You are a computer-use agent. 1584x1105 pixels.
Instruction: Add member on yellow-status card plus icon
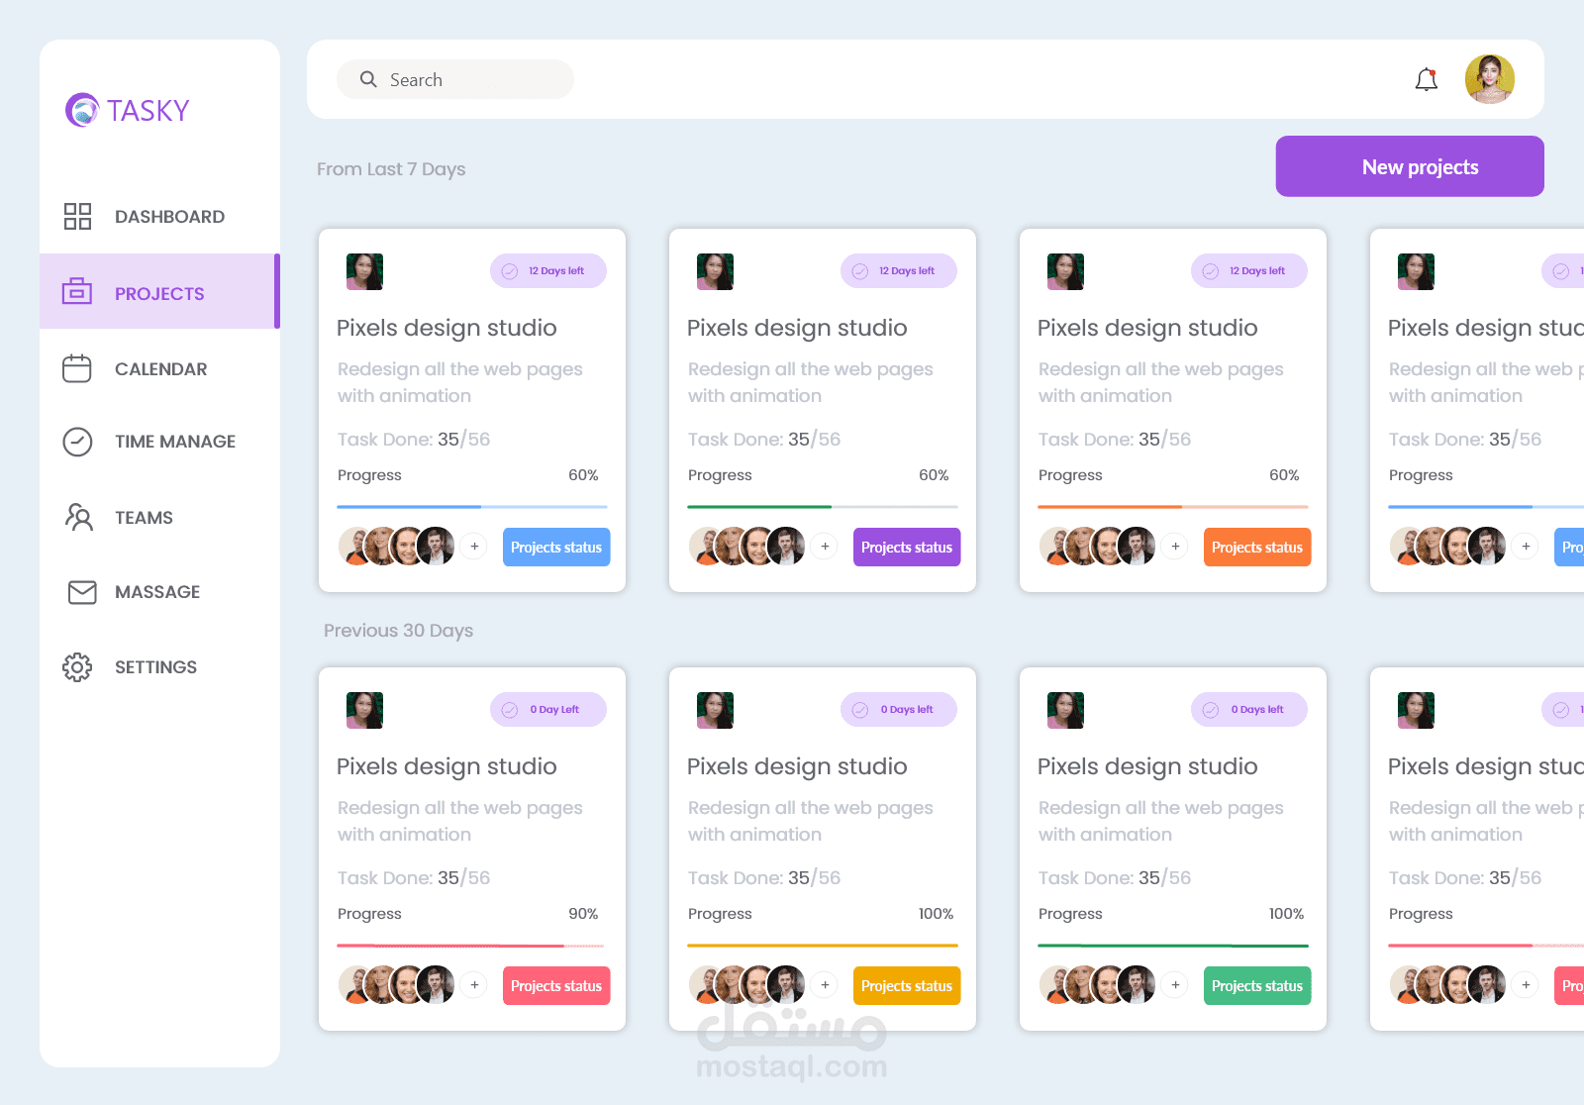pos(825,985)
